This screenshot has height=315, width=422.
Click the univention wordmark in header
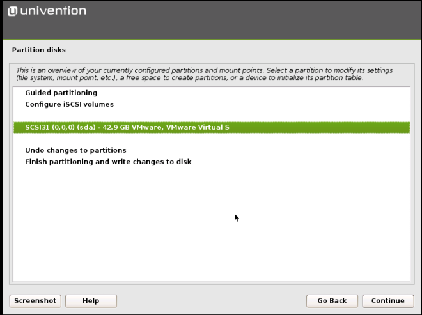coord(53,11)
